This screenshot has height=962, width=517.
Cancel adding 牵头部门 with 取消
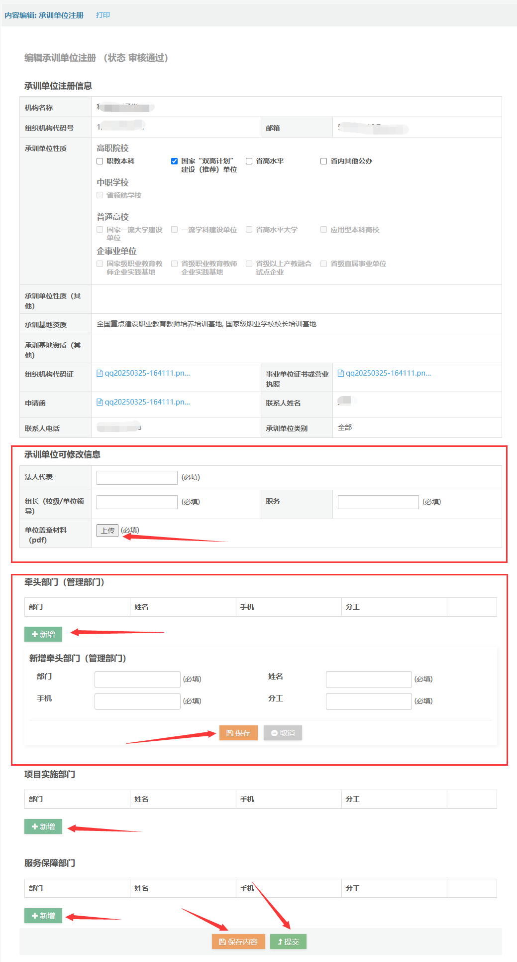[x=283, y=733]
